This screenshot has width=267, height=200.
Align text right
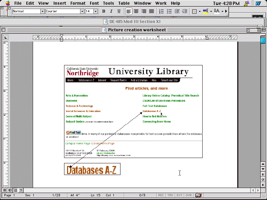[x=144, y=11]
